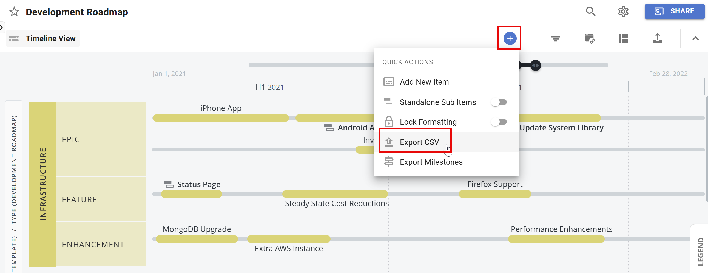Viewport: 708px width, 273px height.
Task: Choose Add New Item in quick actions
Action: click(424, 81)
